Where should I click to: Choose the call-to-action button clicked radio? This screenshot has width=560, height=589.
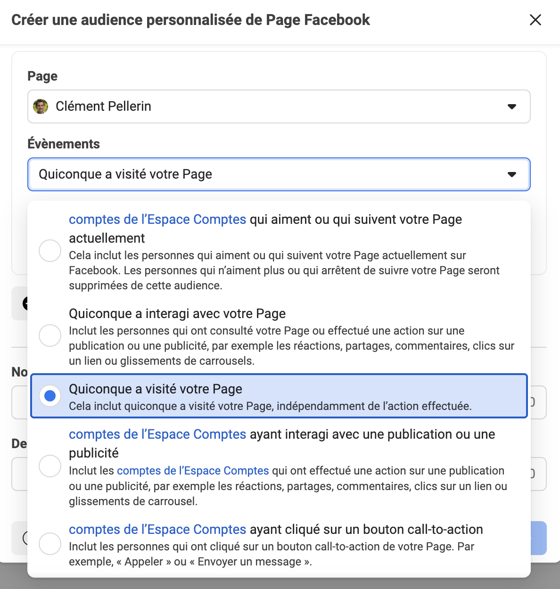click(50, 544)
